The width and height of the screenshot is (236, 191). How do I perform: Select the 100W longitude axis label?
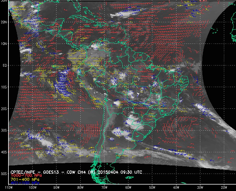pos(32,188)
